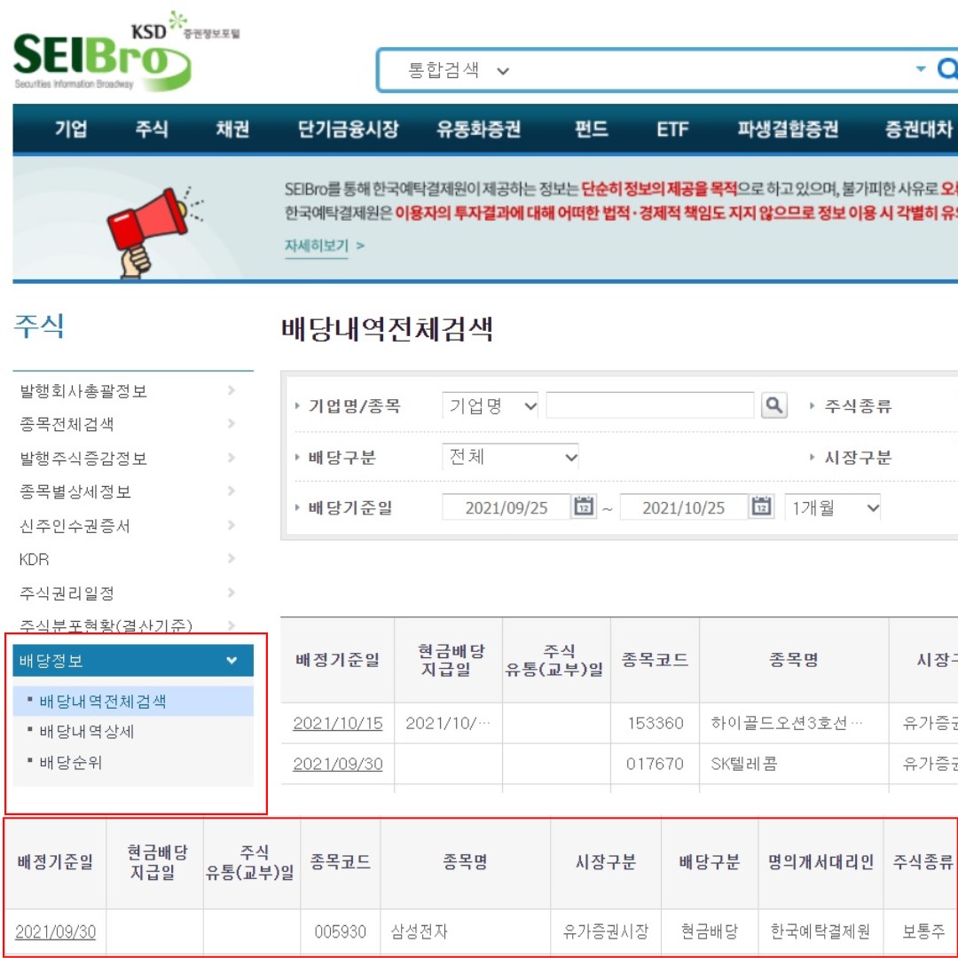Viewport: 958px width, 958px height.
Task: Expand arrow next to 종목별상세정보
Action: point(231,491)
